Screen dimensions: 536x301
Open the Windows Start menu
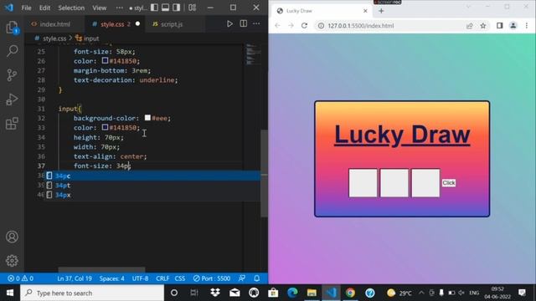point(10,293)
